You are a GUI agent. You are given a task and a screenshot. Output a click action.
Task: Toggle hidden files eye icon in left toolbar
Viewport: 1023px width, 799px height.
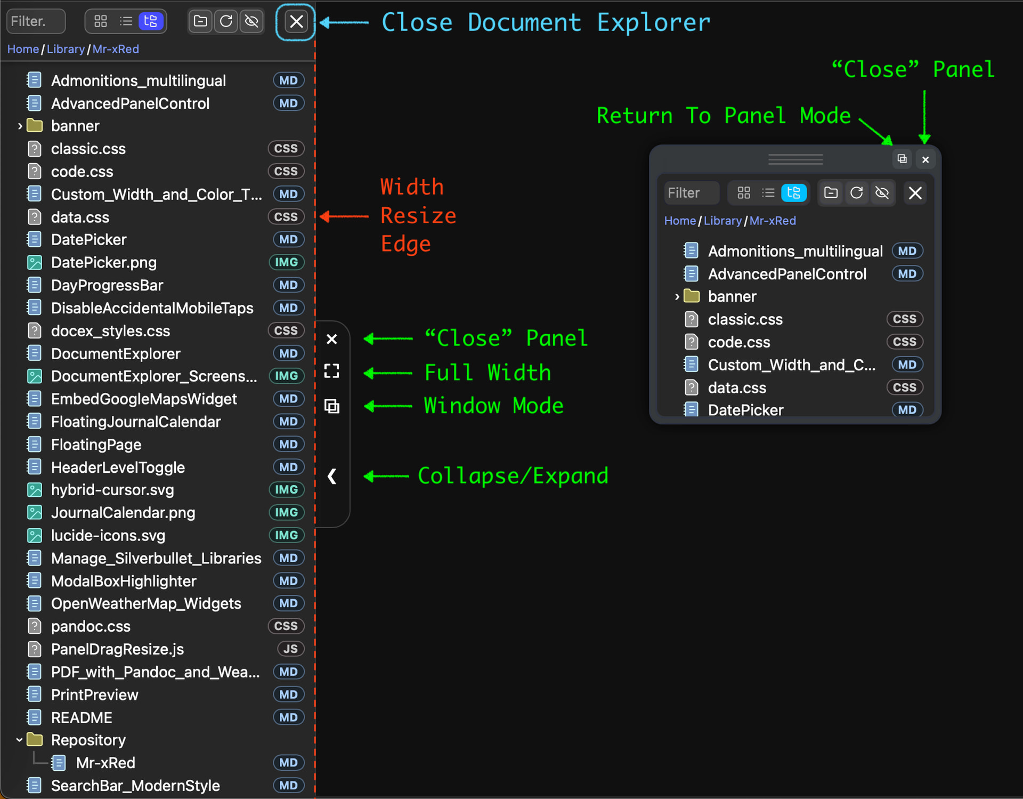251,21
